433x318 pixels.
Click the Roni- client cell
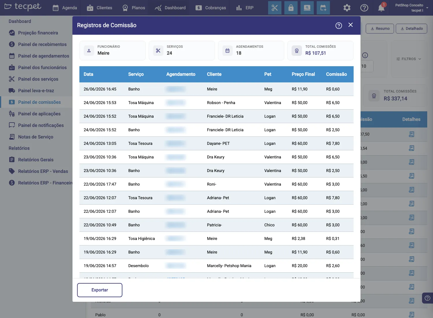pyautogui.click(x=211, y=184)
